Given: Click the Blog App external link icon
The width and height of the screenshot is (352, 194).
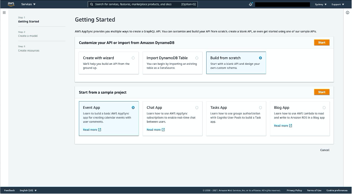Looking at the screenshot, I should coord(290,126).
